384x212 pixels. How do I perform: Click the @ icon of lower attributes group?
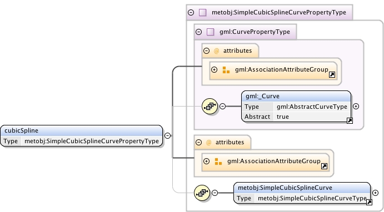208,142
